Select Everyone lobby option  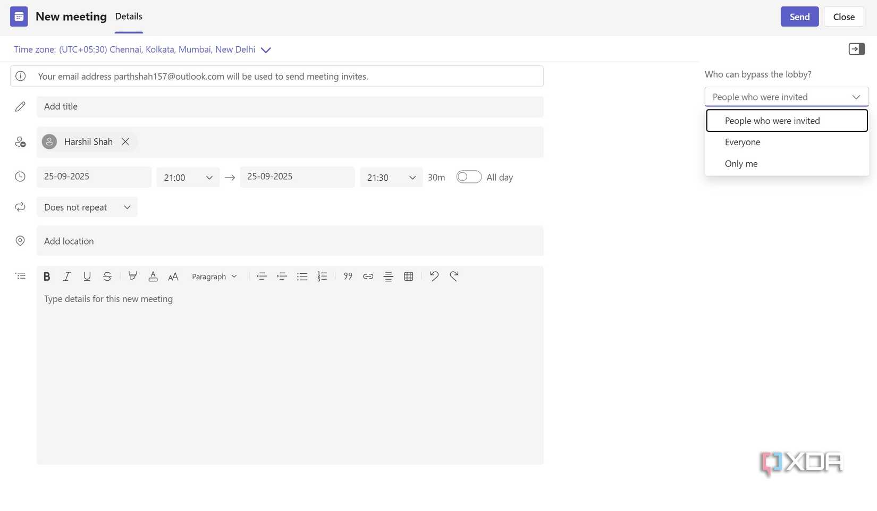[x=787, y=142]
